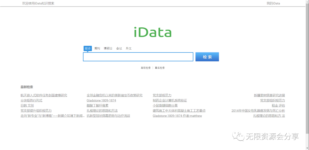Open the 扎根理论的思路和方 法 link at right
This screenshot has height=150, width=309.
point(269,116)
